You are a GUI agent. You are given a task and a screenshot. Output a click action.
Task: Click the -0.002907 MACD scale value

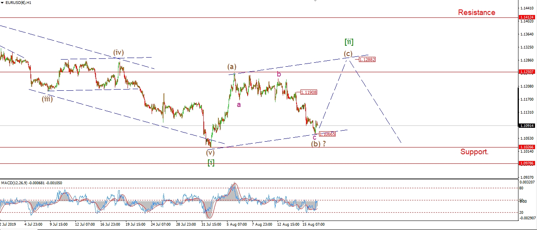pos(528,218)
